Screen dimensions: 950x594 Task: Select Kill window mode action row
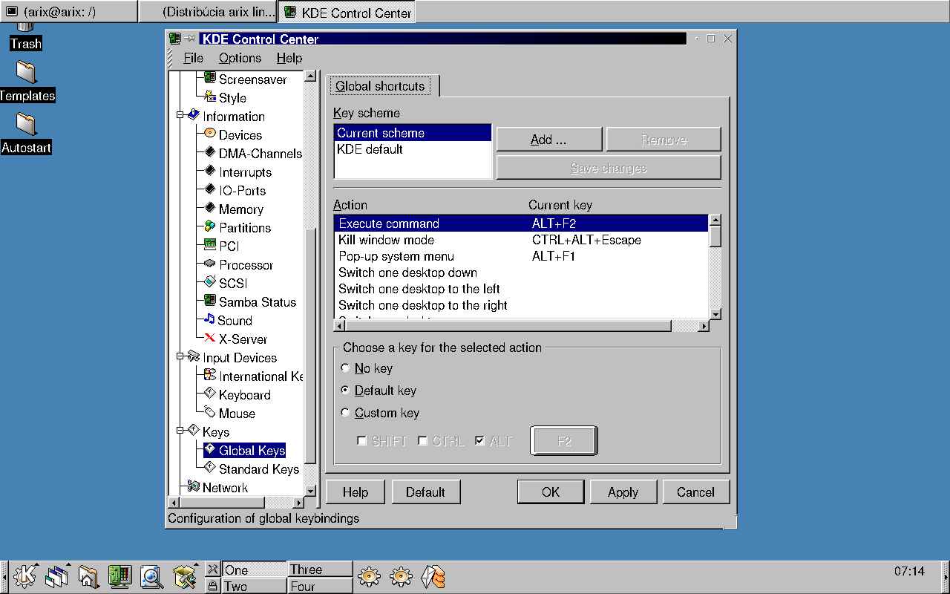pyautogui.click(x=521, y=240)
